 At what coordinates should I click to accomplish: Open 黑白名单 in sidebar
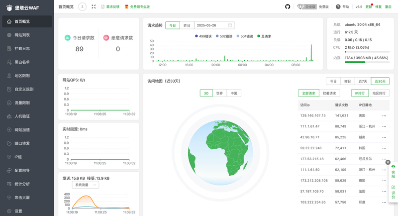[27, 62]
